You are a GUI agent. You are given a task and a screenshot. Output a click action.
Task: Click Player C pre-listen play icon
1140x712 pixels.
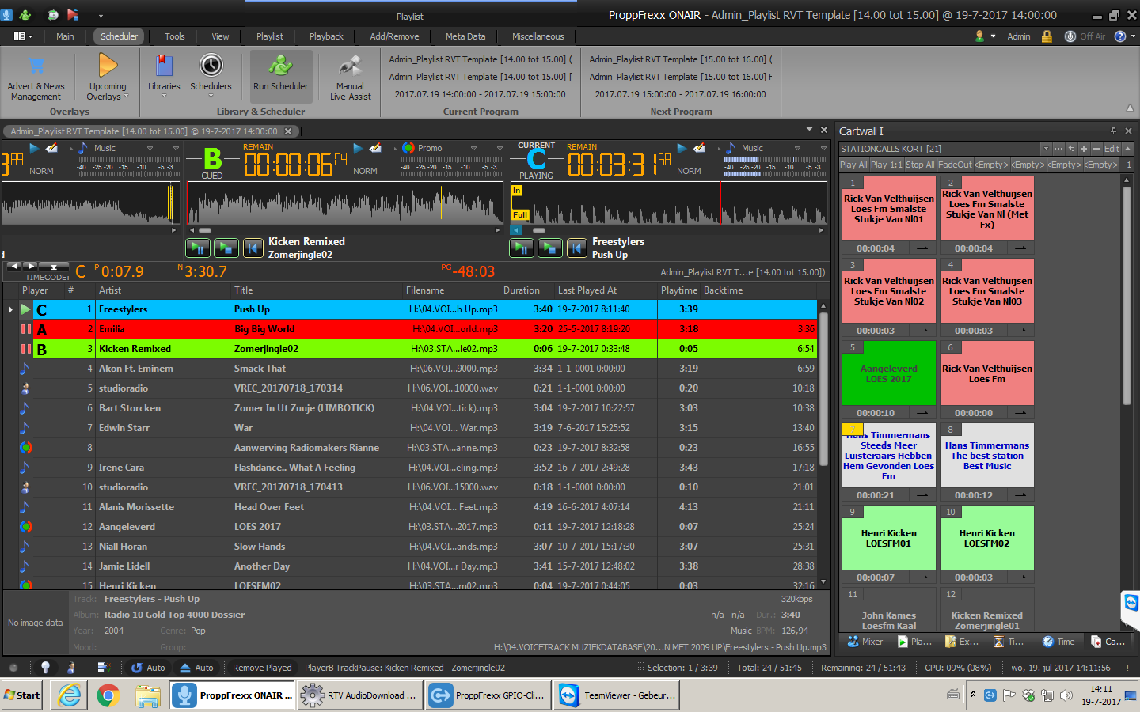[x=682, y=148]
